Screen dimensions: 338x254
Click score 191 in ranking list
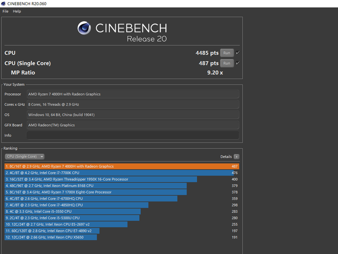click(235, 237)
